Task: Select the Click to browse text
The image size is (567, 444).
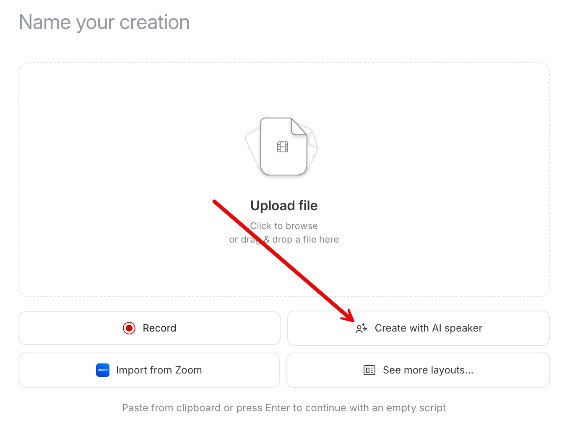Action: (284, 226)
